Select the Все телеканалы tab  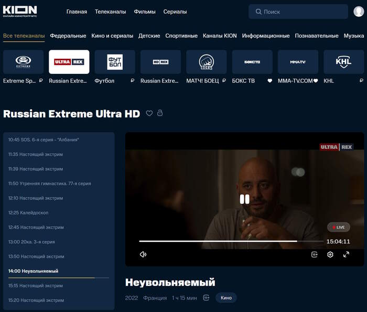(x=24, y=36)
